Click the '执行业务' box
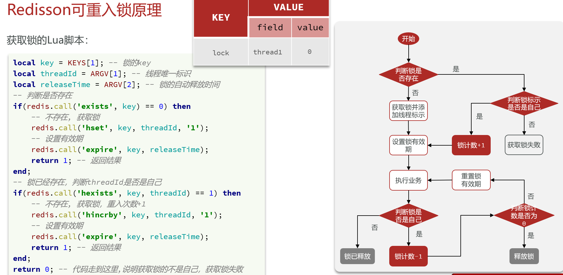The width and height of the screenshot is (563, 275). pyautogui.click(x=408, y=180)
